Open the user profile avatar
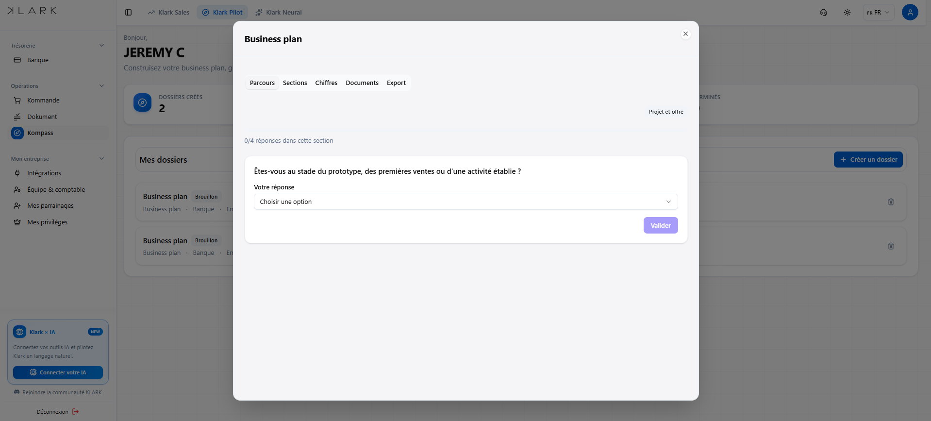 (910, 12)
